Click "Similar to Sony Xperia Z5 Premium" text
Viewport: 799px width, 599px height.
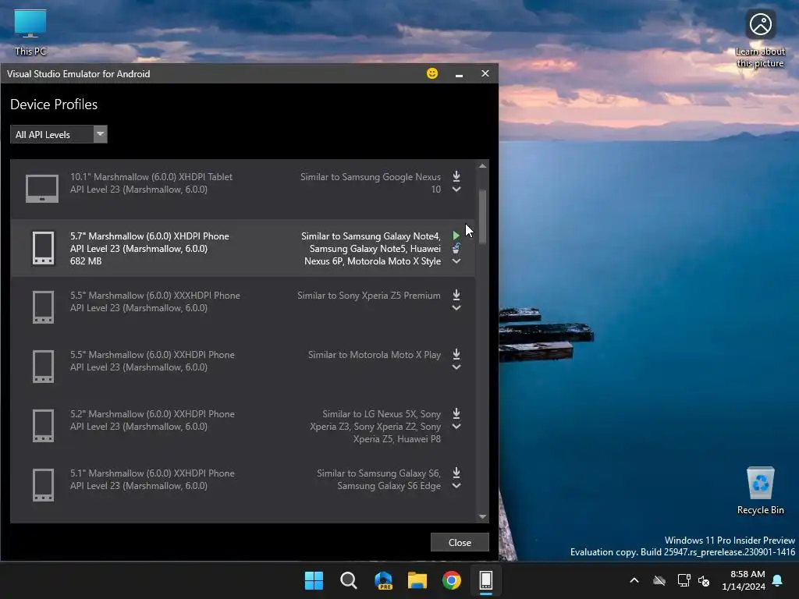[369, 296]
